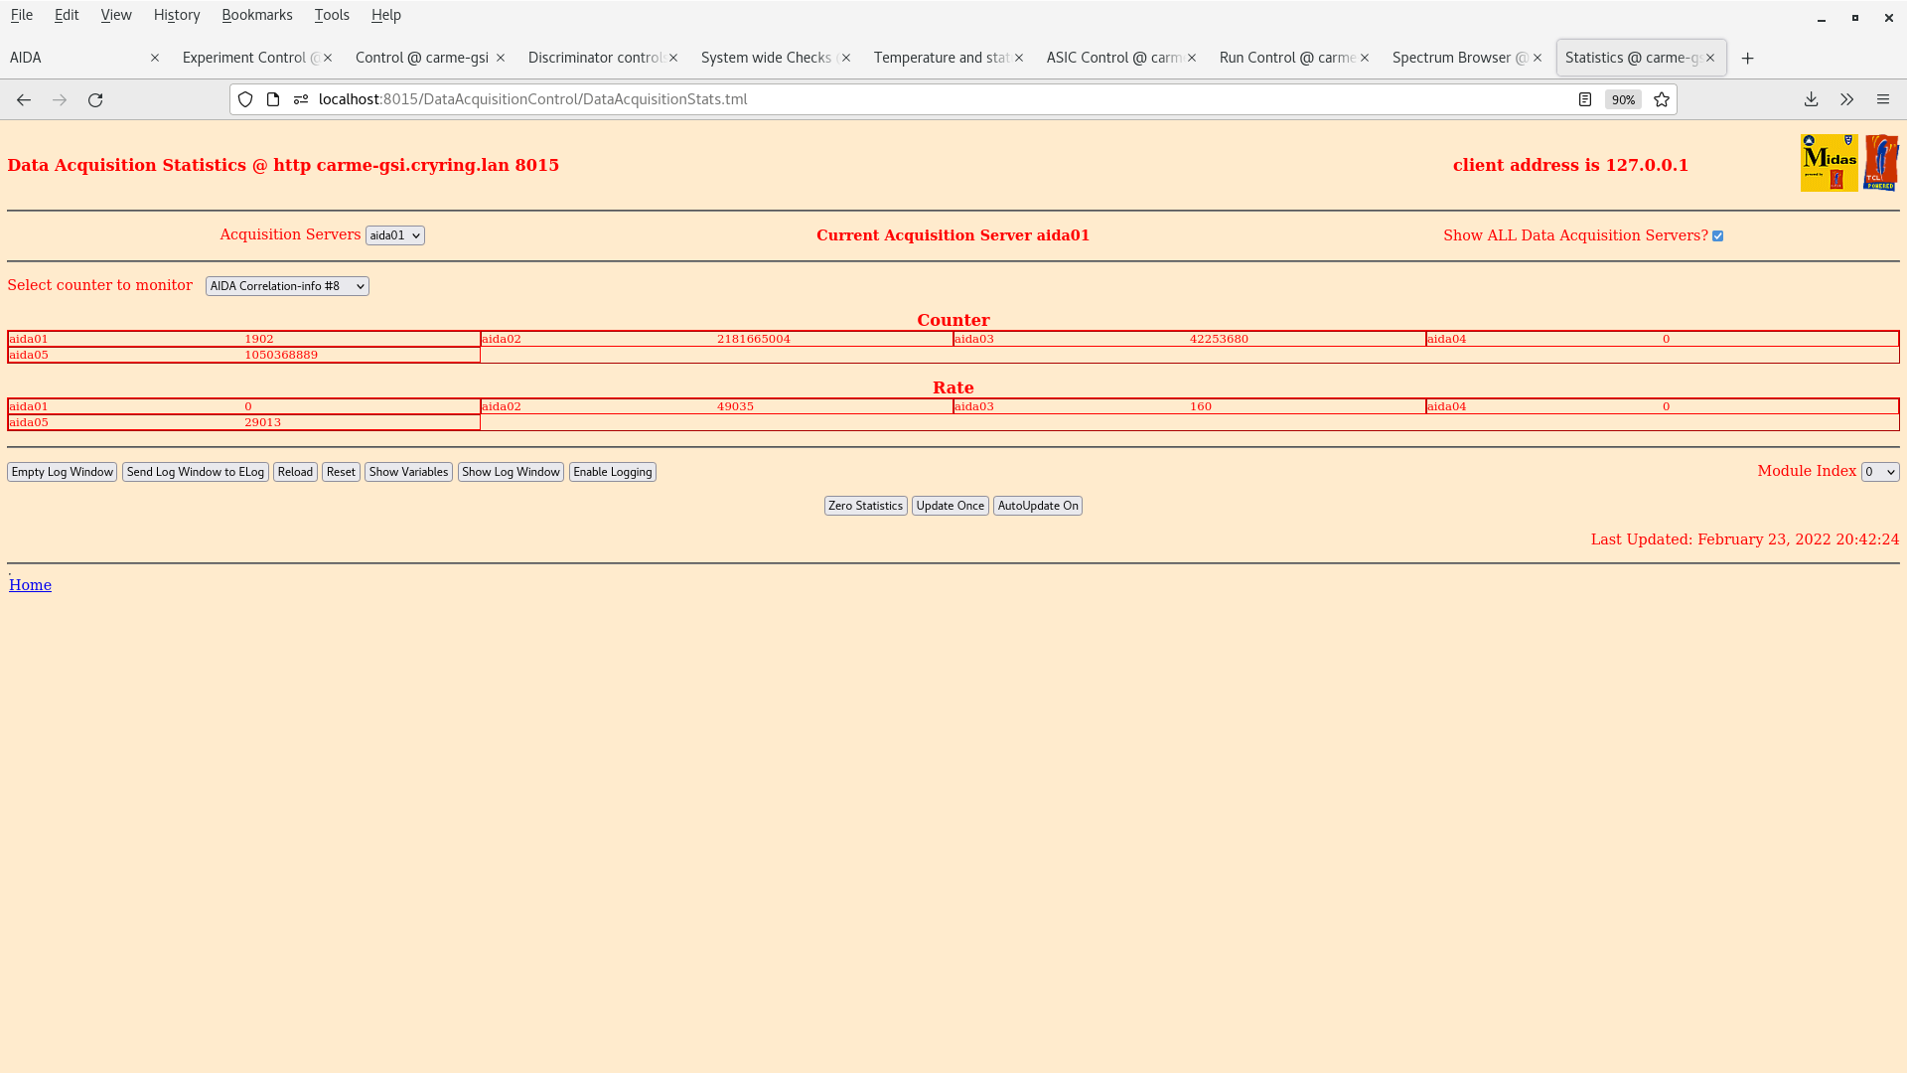
Task: Click the browser reload page icon
Action: [x=95, y=99]
